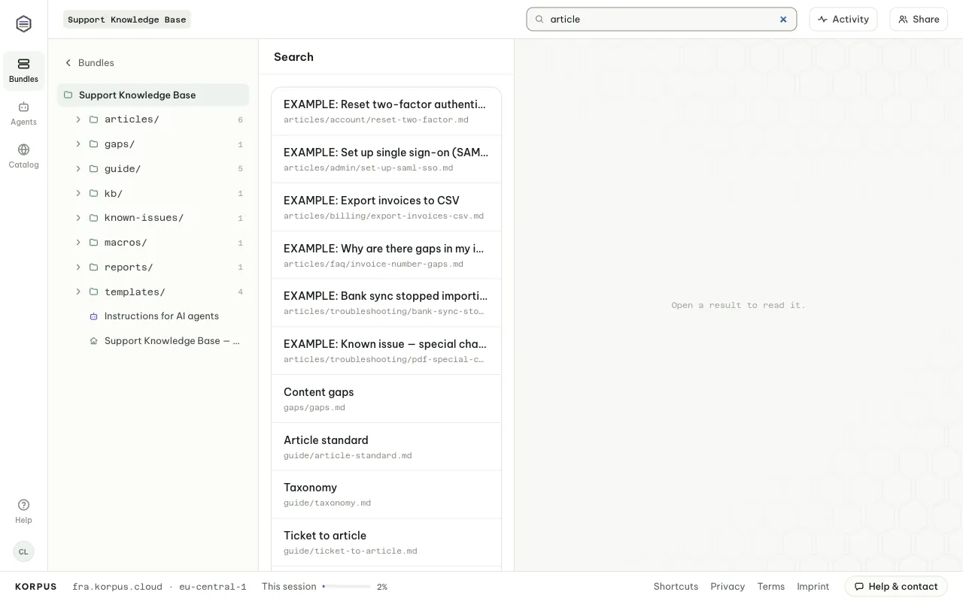Click the session usage progress bar
The width and height of the screenshot is (963, 601).
click(x=346, y=587)
